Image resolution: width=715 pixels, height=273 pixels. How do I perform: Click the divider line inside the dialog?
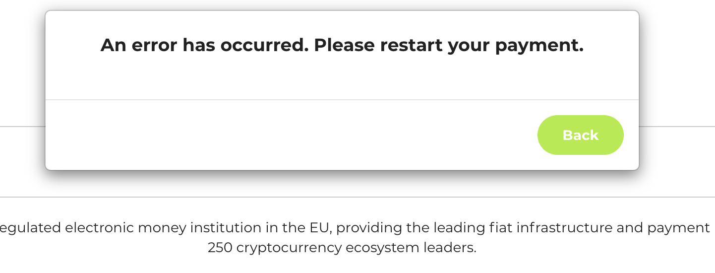point(342,100)
